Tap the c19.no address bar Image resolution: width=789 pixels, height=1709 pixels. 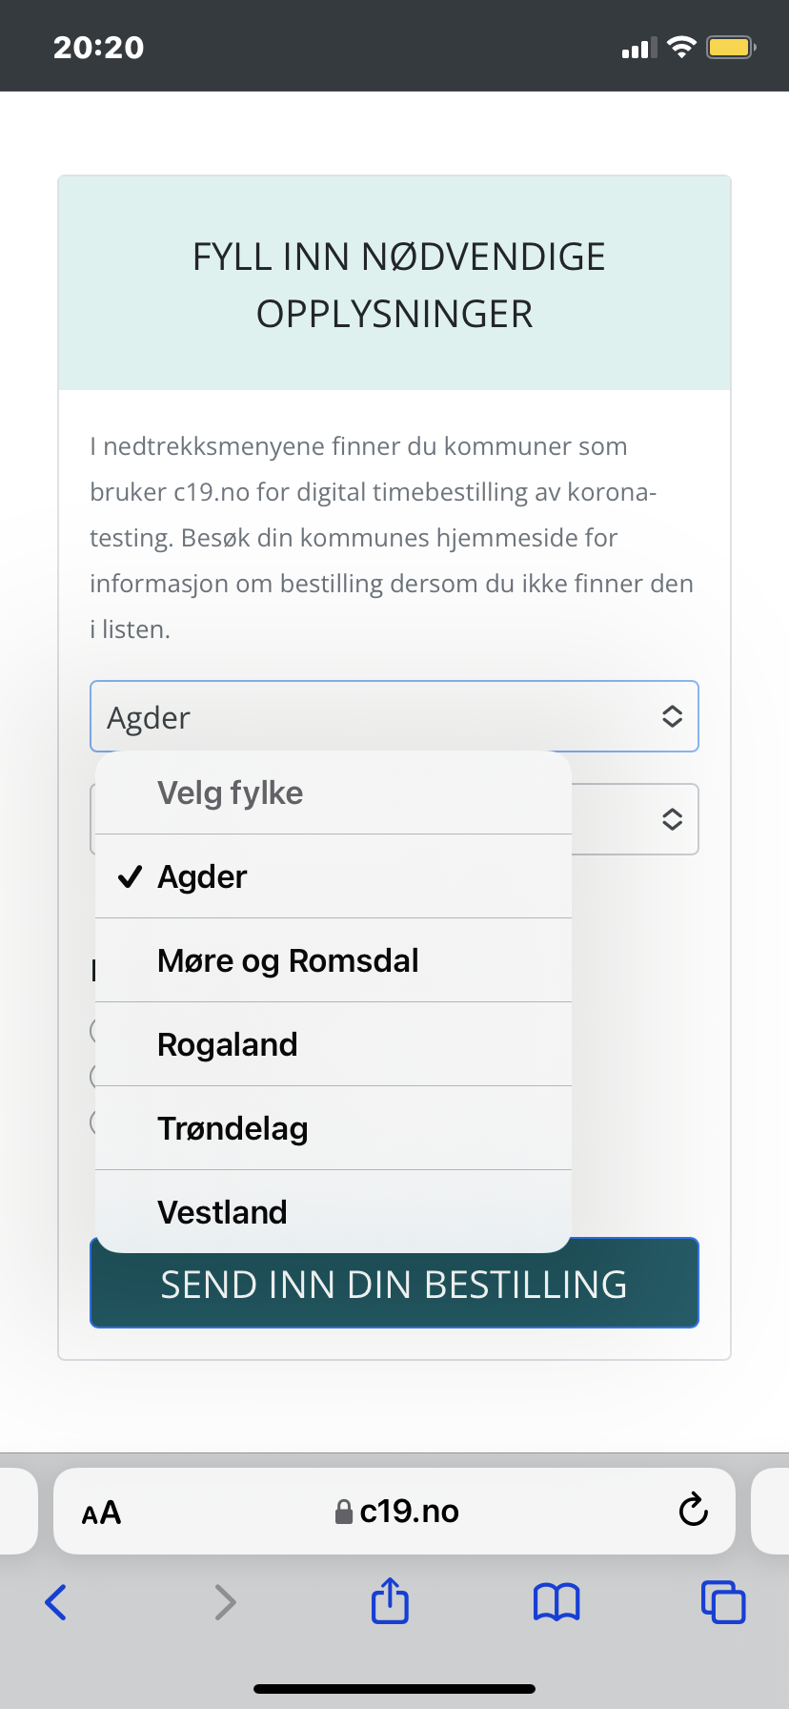(394, 1512)
